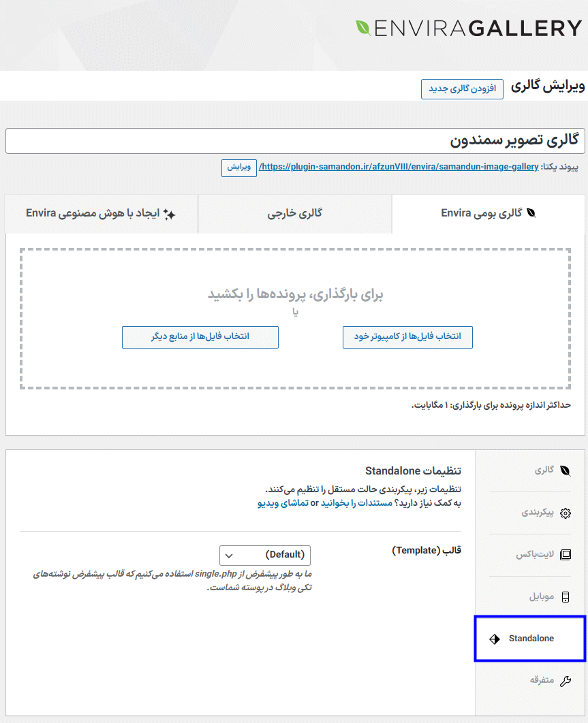This screenshot has height=723, width=588.
Task: Select the موبایل device icon
Action: [565, 597]
